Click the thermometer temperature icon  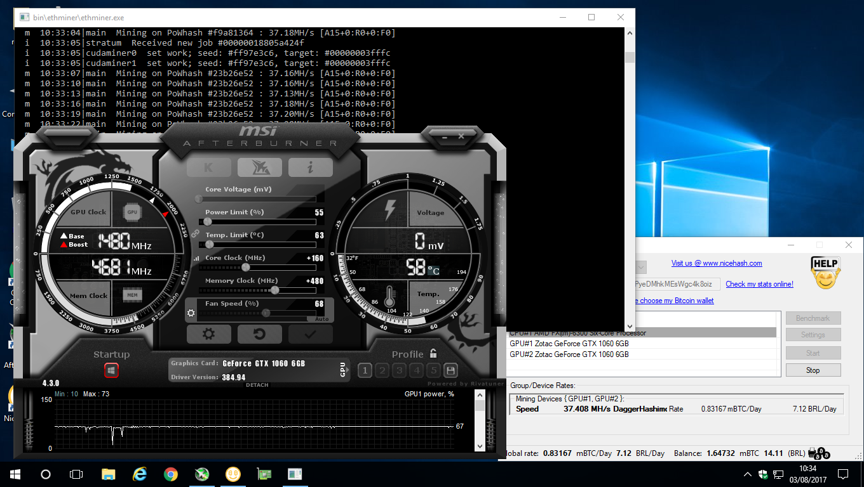pos(389,297)
